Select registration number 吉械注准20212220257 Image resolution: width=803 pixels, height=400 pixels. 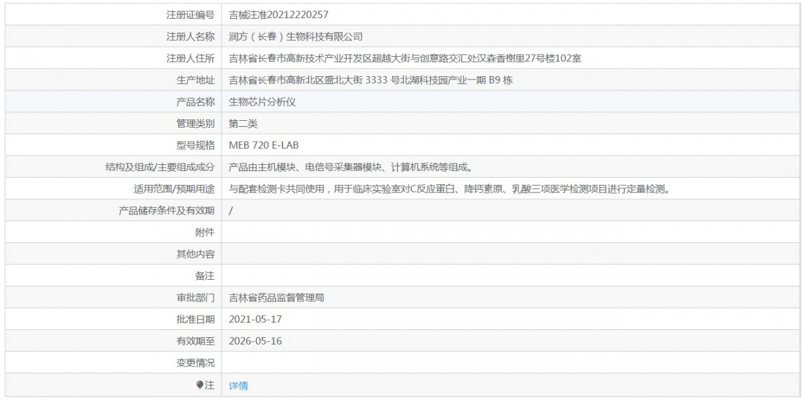(x=278, y=15)
